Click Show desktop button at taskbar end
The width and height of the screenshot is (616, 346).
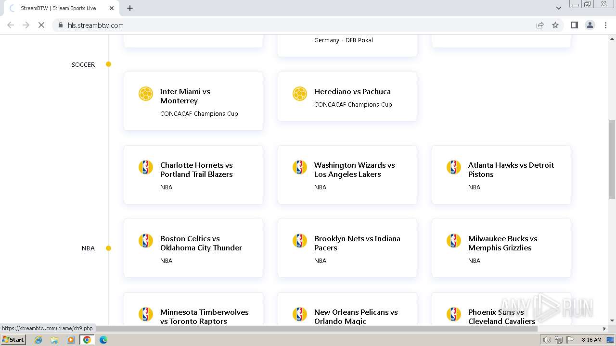point(611,340)
